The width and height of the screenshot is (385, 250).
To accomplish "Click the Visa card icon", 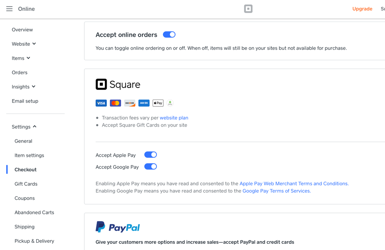I will click(x=101, y=103).
